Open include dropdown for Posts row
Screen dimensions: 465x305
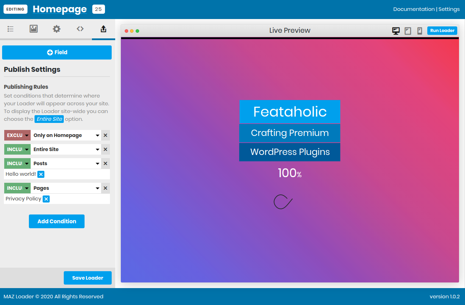click(x=17, y=163)
